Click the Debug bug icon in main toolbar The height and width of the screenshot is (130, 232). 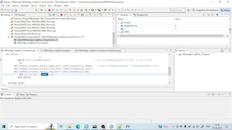coord(86,10)
